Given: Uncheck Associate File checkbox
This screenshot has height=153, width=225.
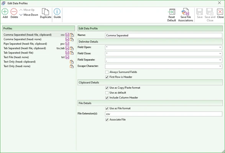Looking at the screenshot, I should pos(107,120).
